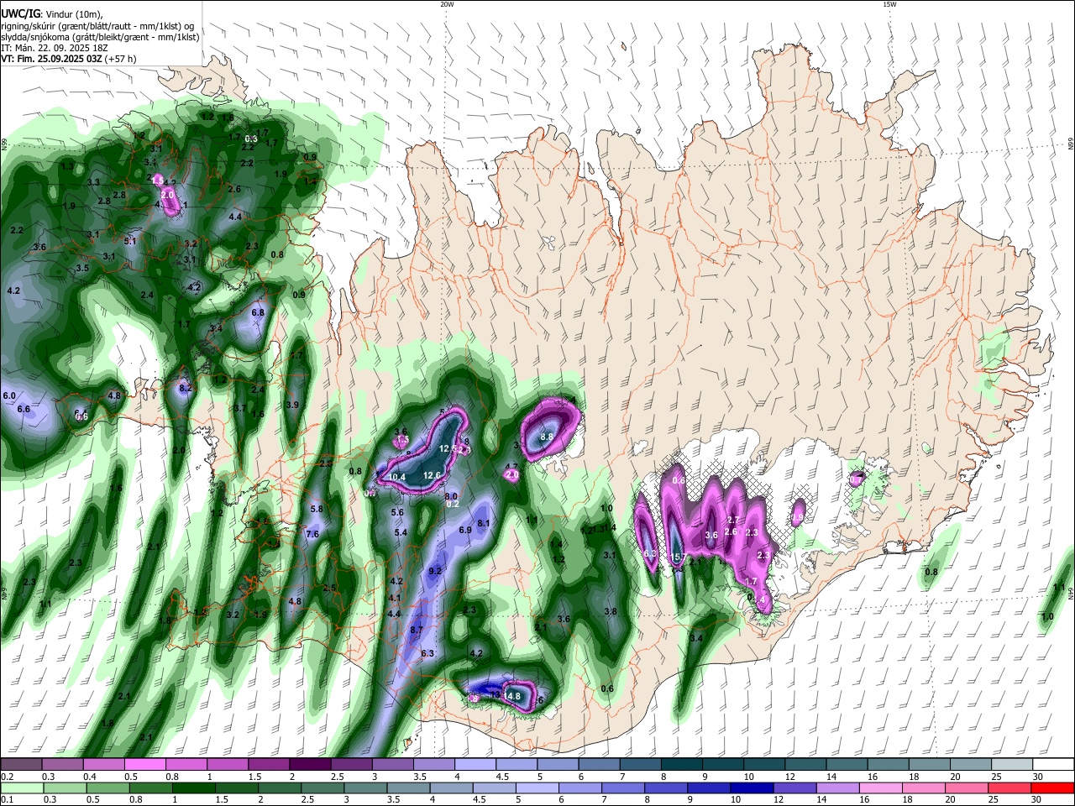Click the bright red swatch ending the rain legend

(1052, 788)
